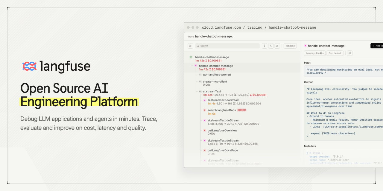Screen dimensions: 383x191
Task: Click the info circle icon beside Env: default
Action: click(x=349, y=53)
